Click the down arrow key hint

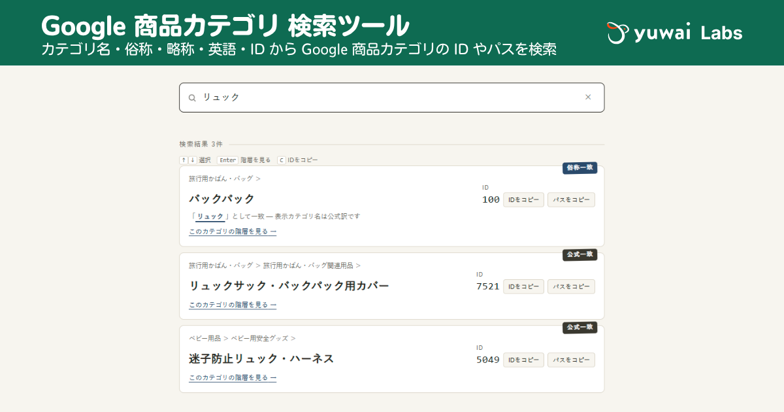point(193,160)
